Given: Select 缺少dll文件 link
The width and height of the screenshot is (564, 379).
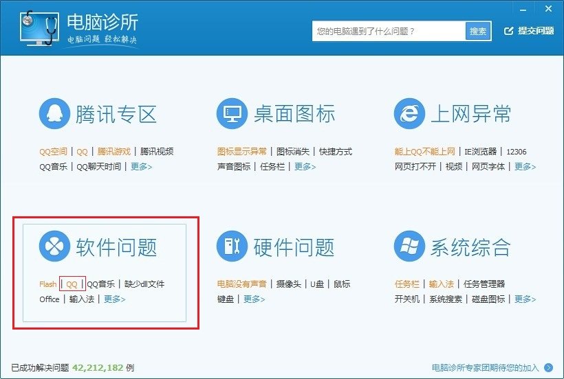Looking at the screenshot, I should click(144, 284).
